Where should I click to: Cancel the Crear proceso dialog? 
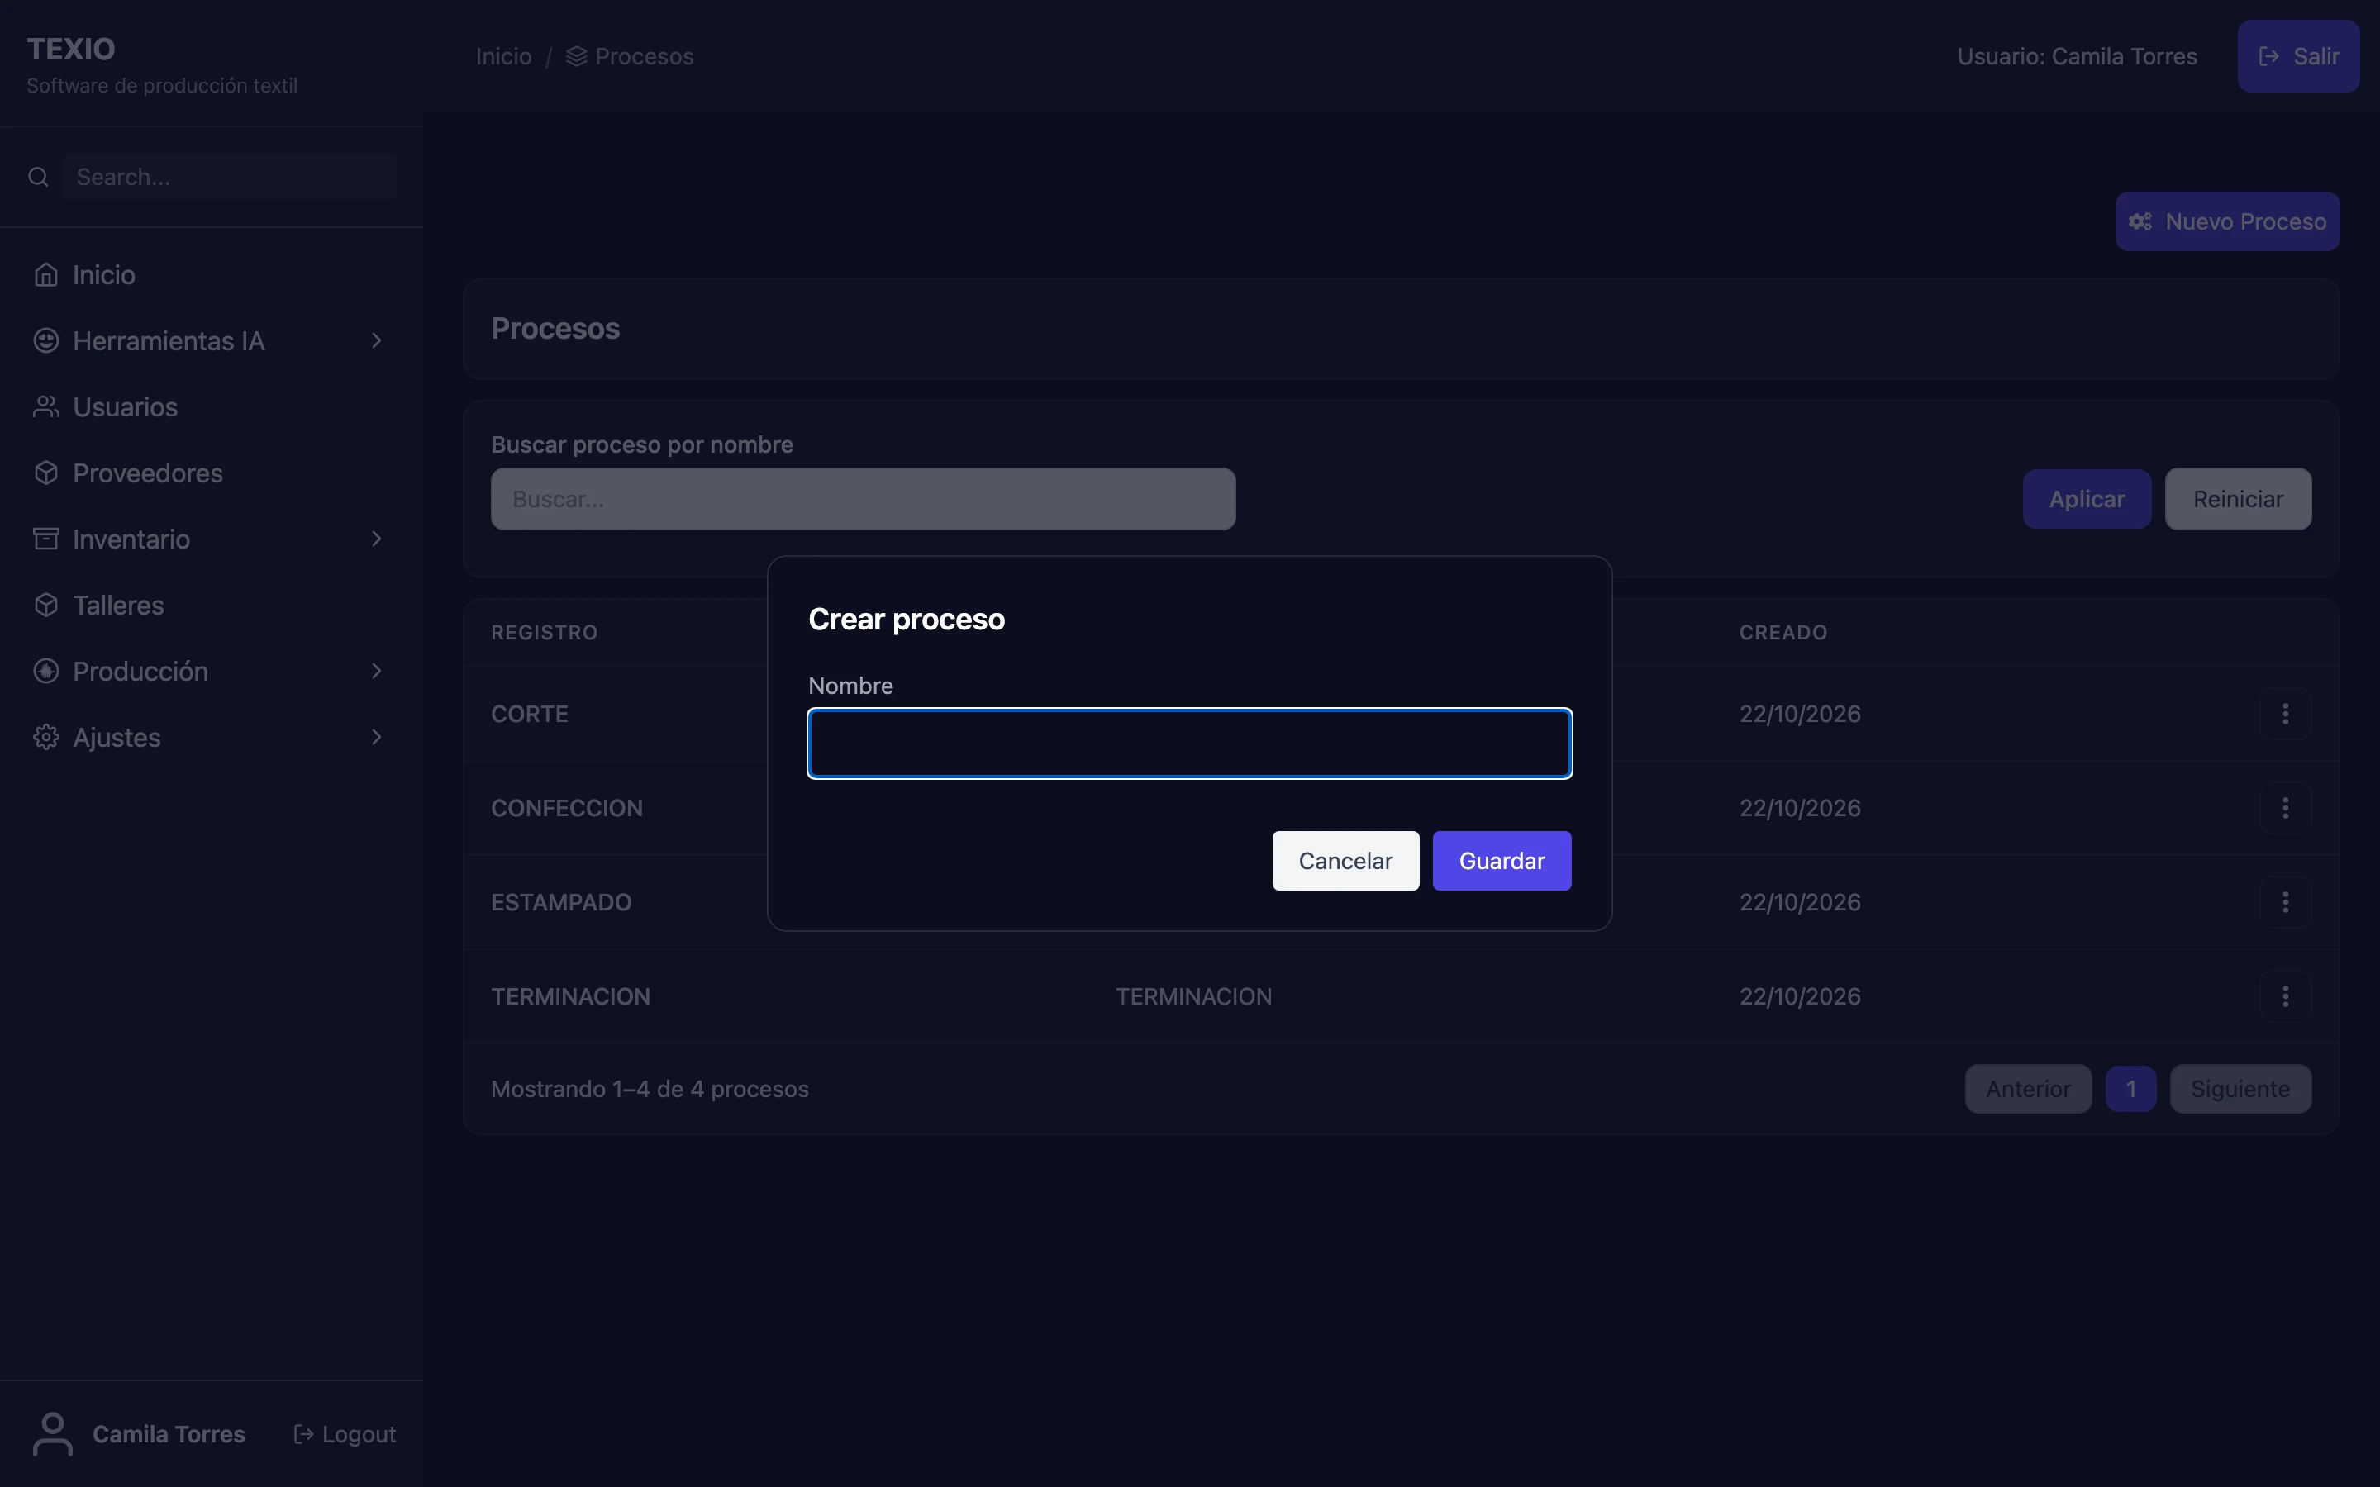(x=1345, y=861)
